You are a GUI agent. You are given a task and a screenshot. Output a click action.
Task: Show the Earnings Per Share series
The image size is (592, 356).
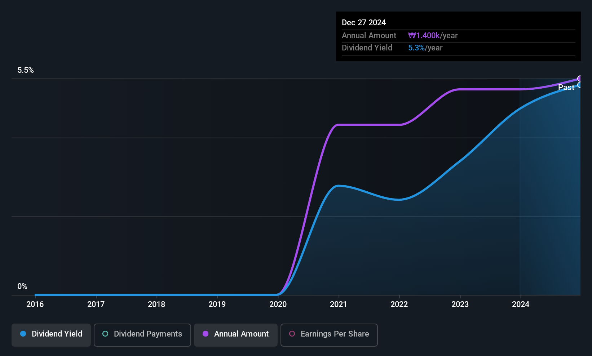click(x=329, y=335)
